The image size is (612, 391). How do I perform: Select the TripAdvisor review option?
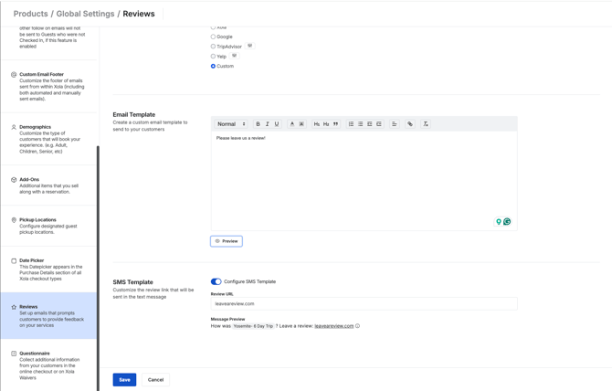tap(214, 47)
